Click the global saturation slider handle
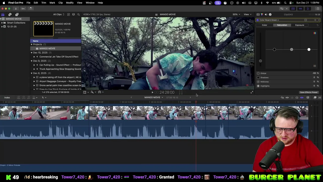323x182 pixels. (260, 61)
